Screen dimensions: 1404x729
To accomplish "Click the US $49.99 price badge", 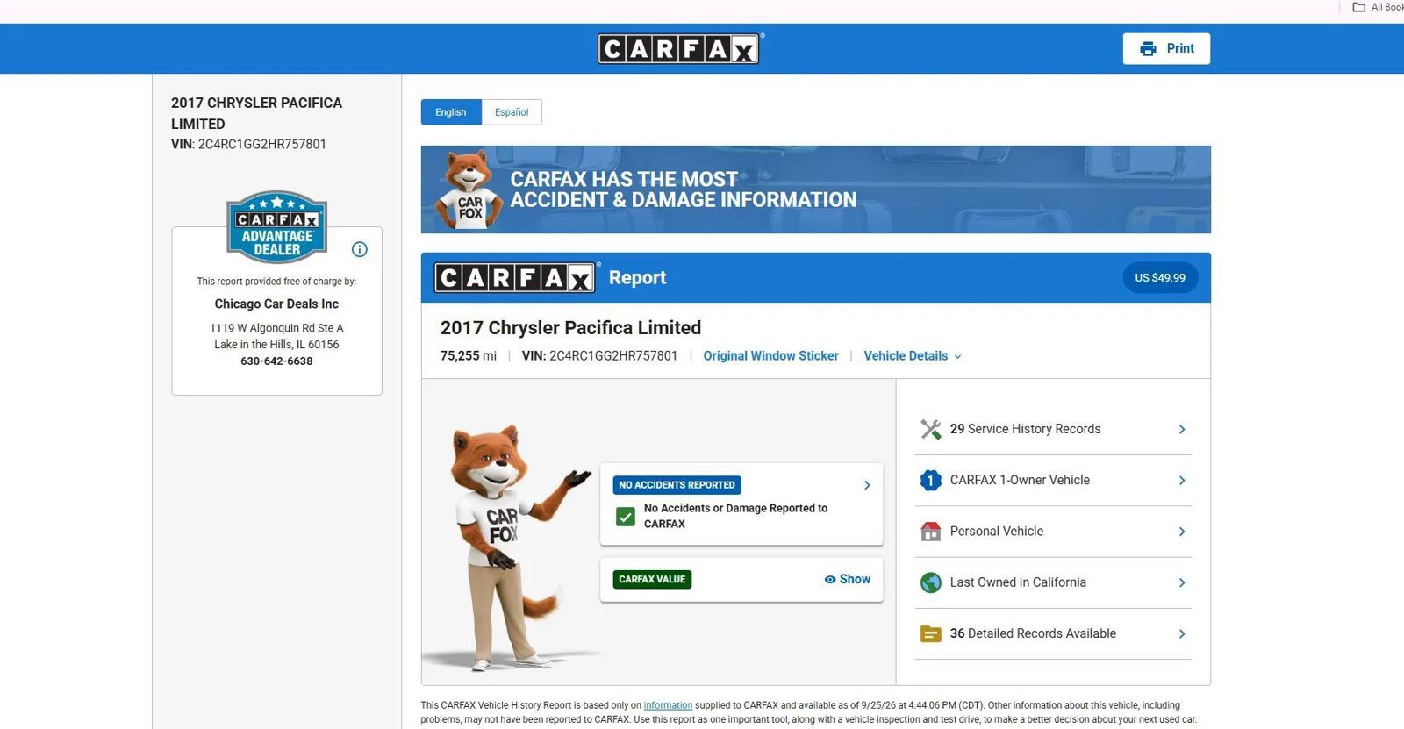I will 1160,278.
